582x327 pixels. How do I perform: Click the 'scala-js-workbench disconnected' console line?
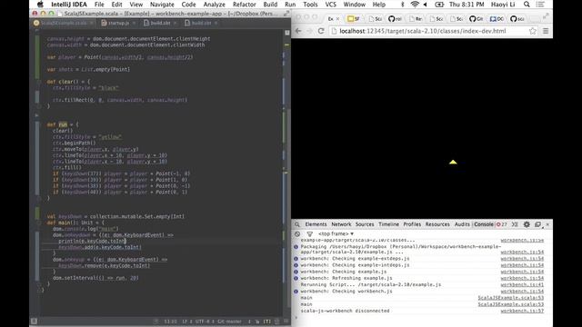pyautogui.click(x=345, y=311)
